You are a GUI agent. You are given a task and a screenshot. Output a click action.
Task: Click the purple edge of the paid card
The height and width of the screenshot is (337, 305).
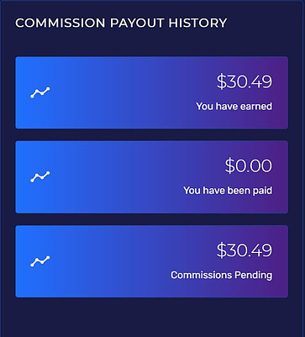[281, 177]
